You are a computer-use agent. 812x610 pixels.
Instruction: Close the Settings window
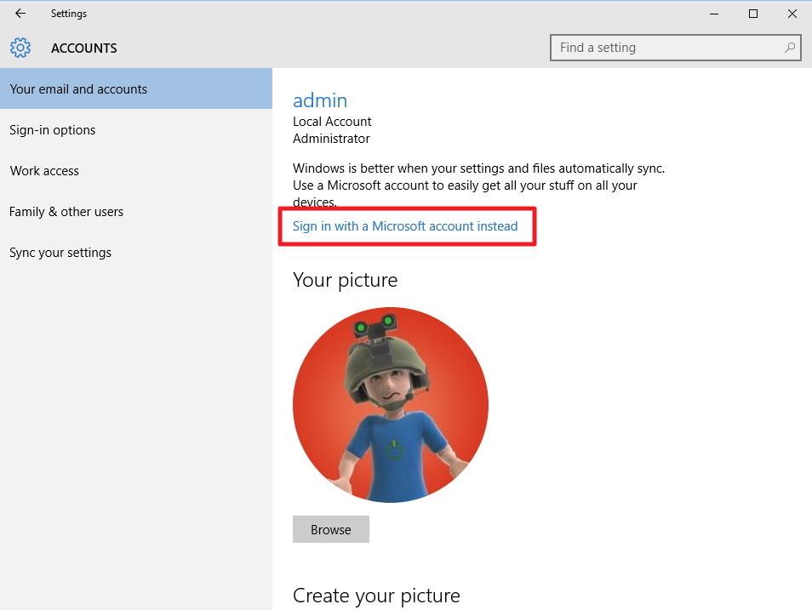792,14
